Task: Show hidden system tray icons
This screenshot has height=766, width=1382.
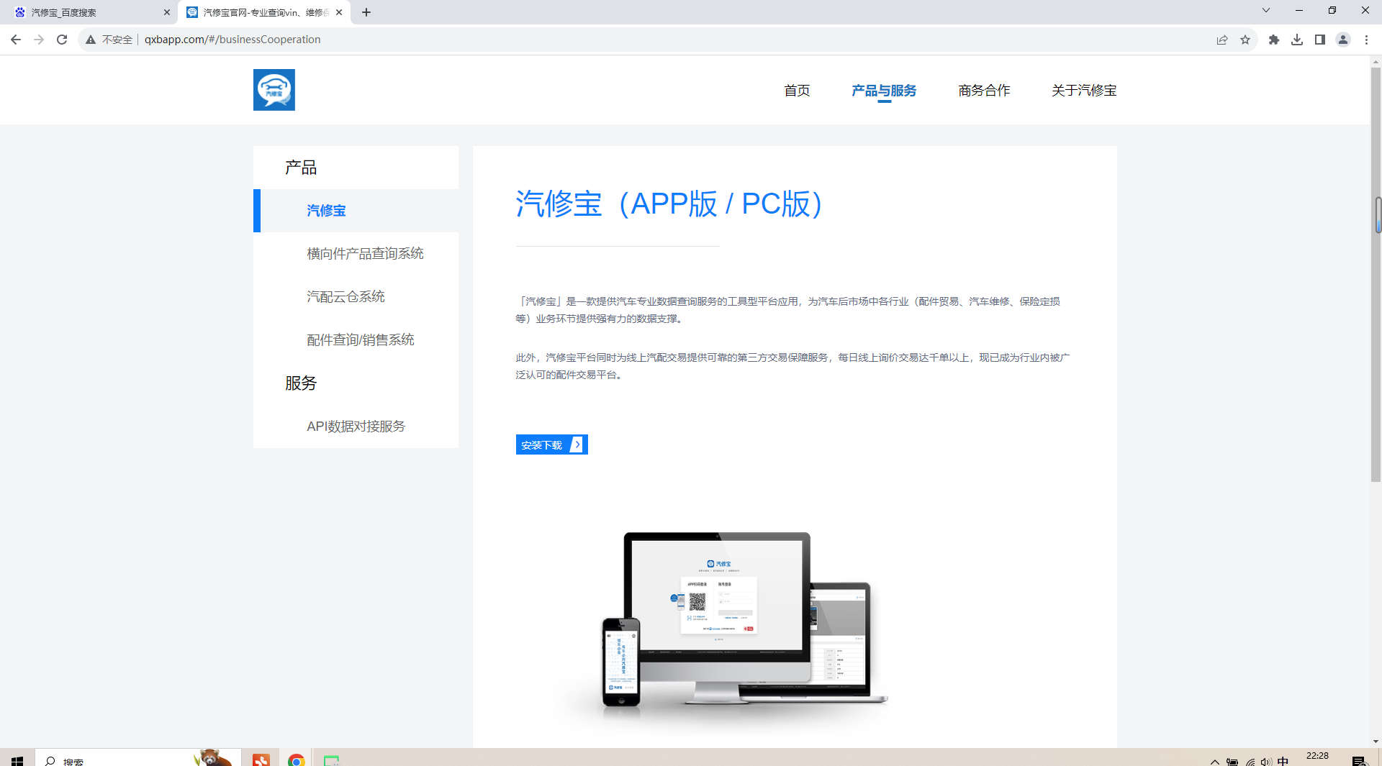Action: point(1215,761)
